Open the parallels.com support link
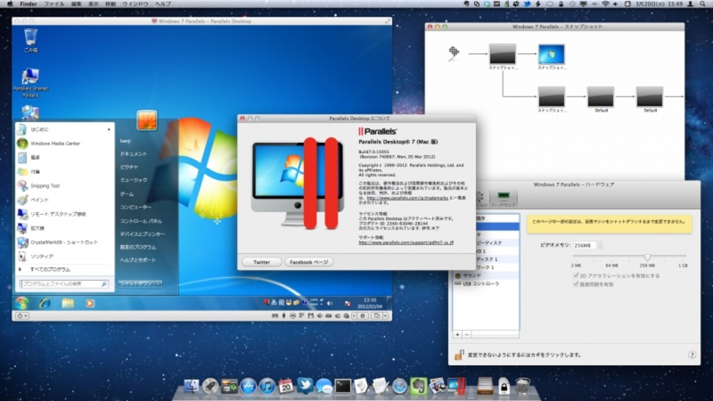Screen dimensions: 713x401 point(406,242)
